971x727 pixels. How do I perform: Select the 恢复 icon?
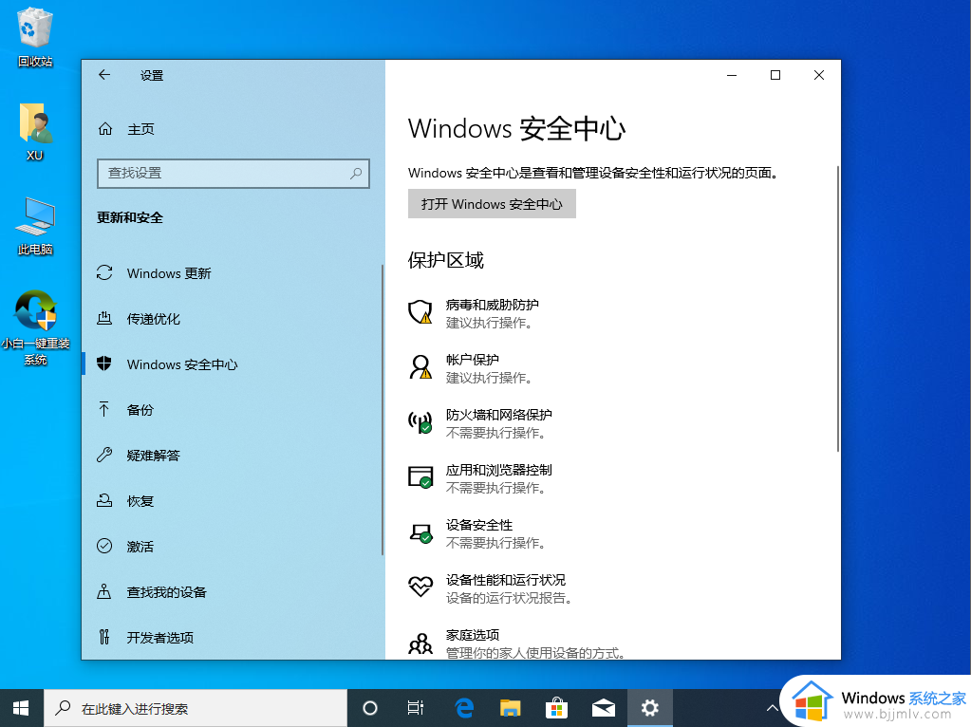tap(104, 500)
